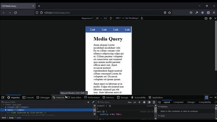This screenshot has height=122, width=217.
Task: Open the Style Editor panel
Action: (x=74, y=98)
